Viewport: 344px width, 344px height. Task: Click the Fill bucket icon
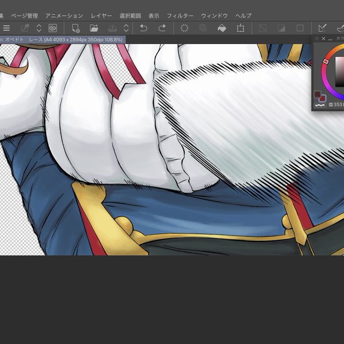point(222,28)
